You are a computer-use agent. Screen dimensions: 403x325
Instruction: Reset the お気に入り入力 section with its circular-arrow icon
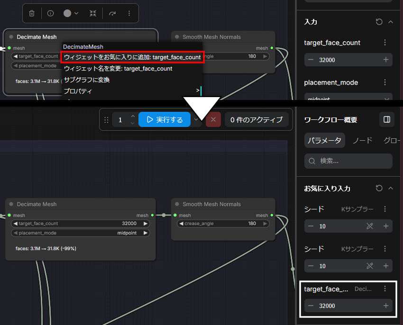379,189
